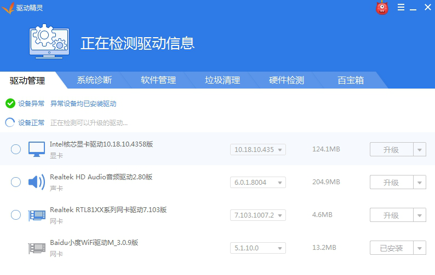This screenshot has width=435, height=275.
Task: Expand arrow beside 已安装 button
Action: (x=420, y=248)
